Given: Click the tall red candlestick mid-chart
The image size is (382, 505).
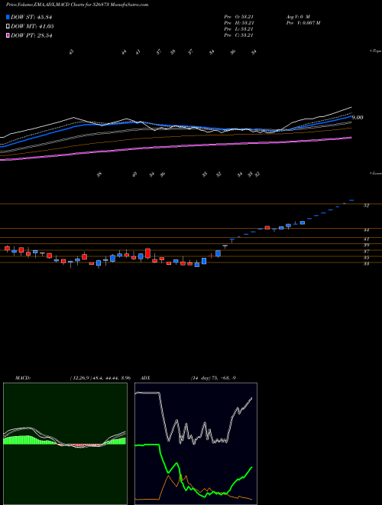Looking at the screenshot, I should point(147,253).
